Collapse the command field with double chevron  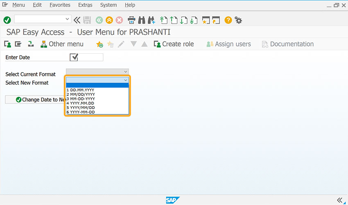[77, 20]
